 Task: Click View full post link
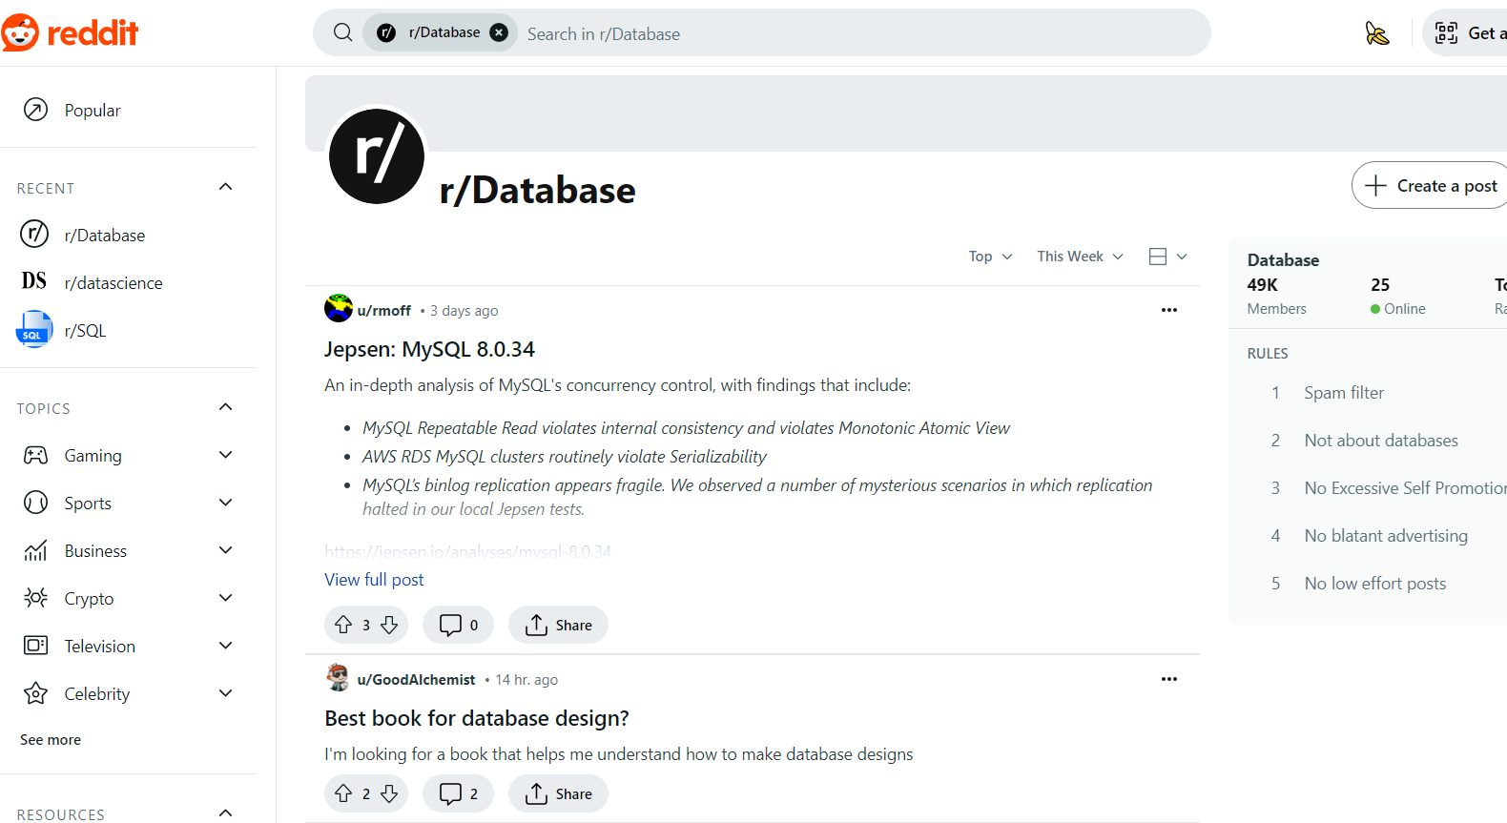click(x=374, y=580)
